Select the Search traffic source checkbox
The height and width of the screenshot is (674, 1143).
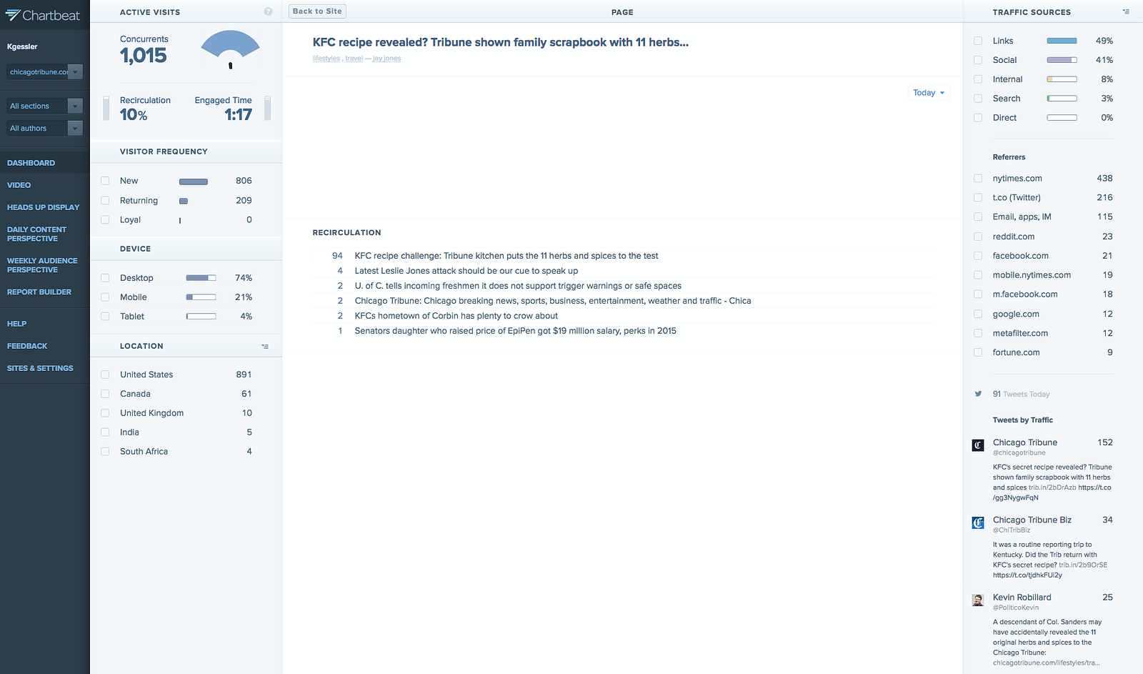click(x=978, y=99)
